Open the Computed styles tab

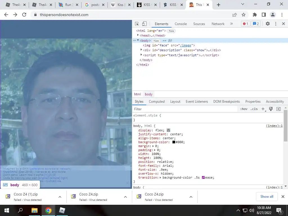[157, 101]
